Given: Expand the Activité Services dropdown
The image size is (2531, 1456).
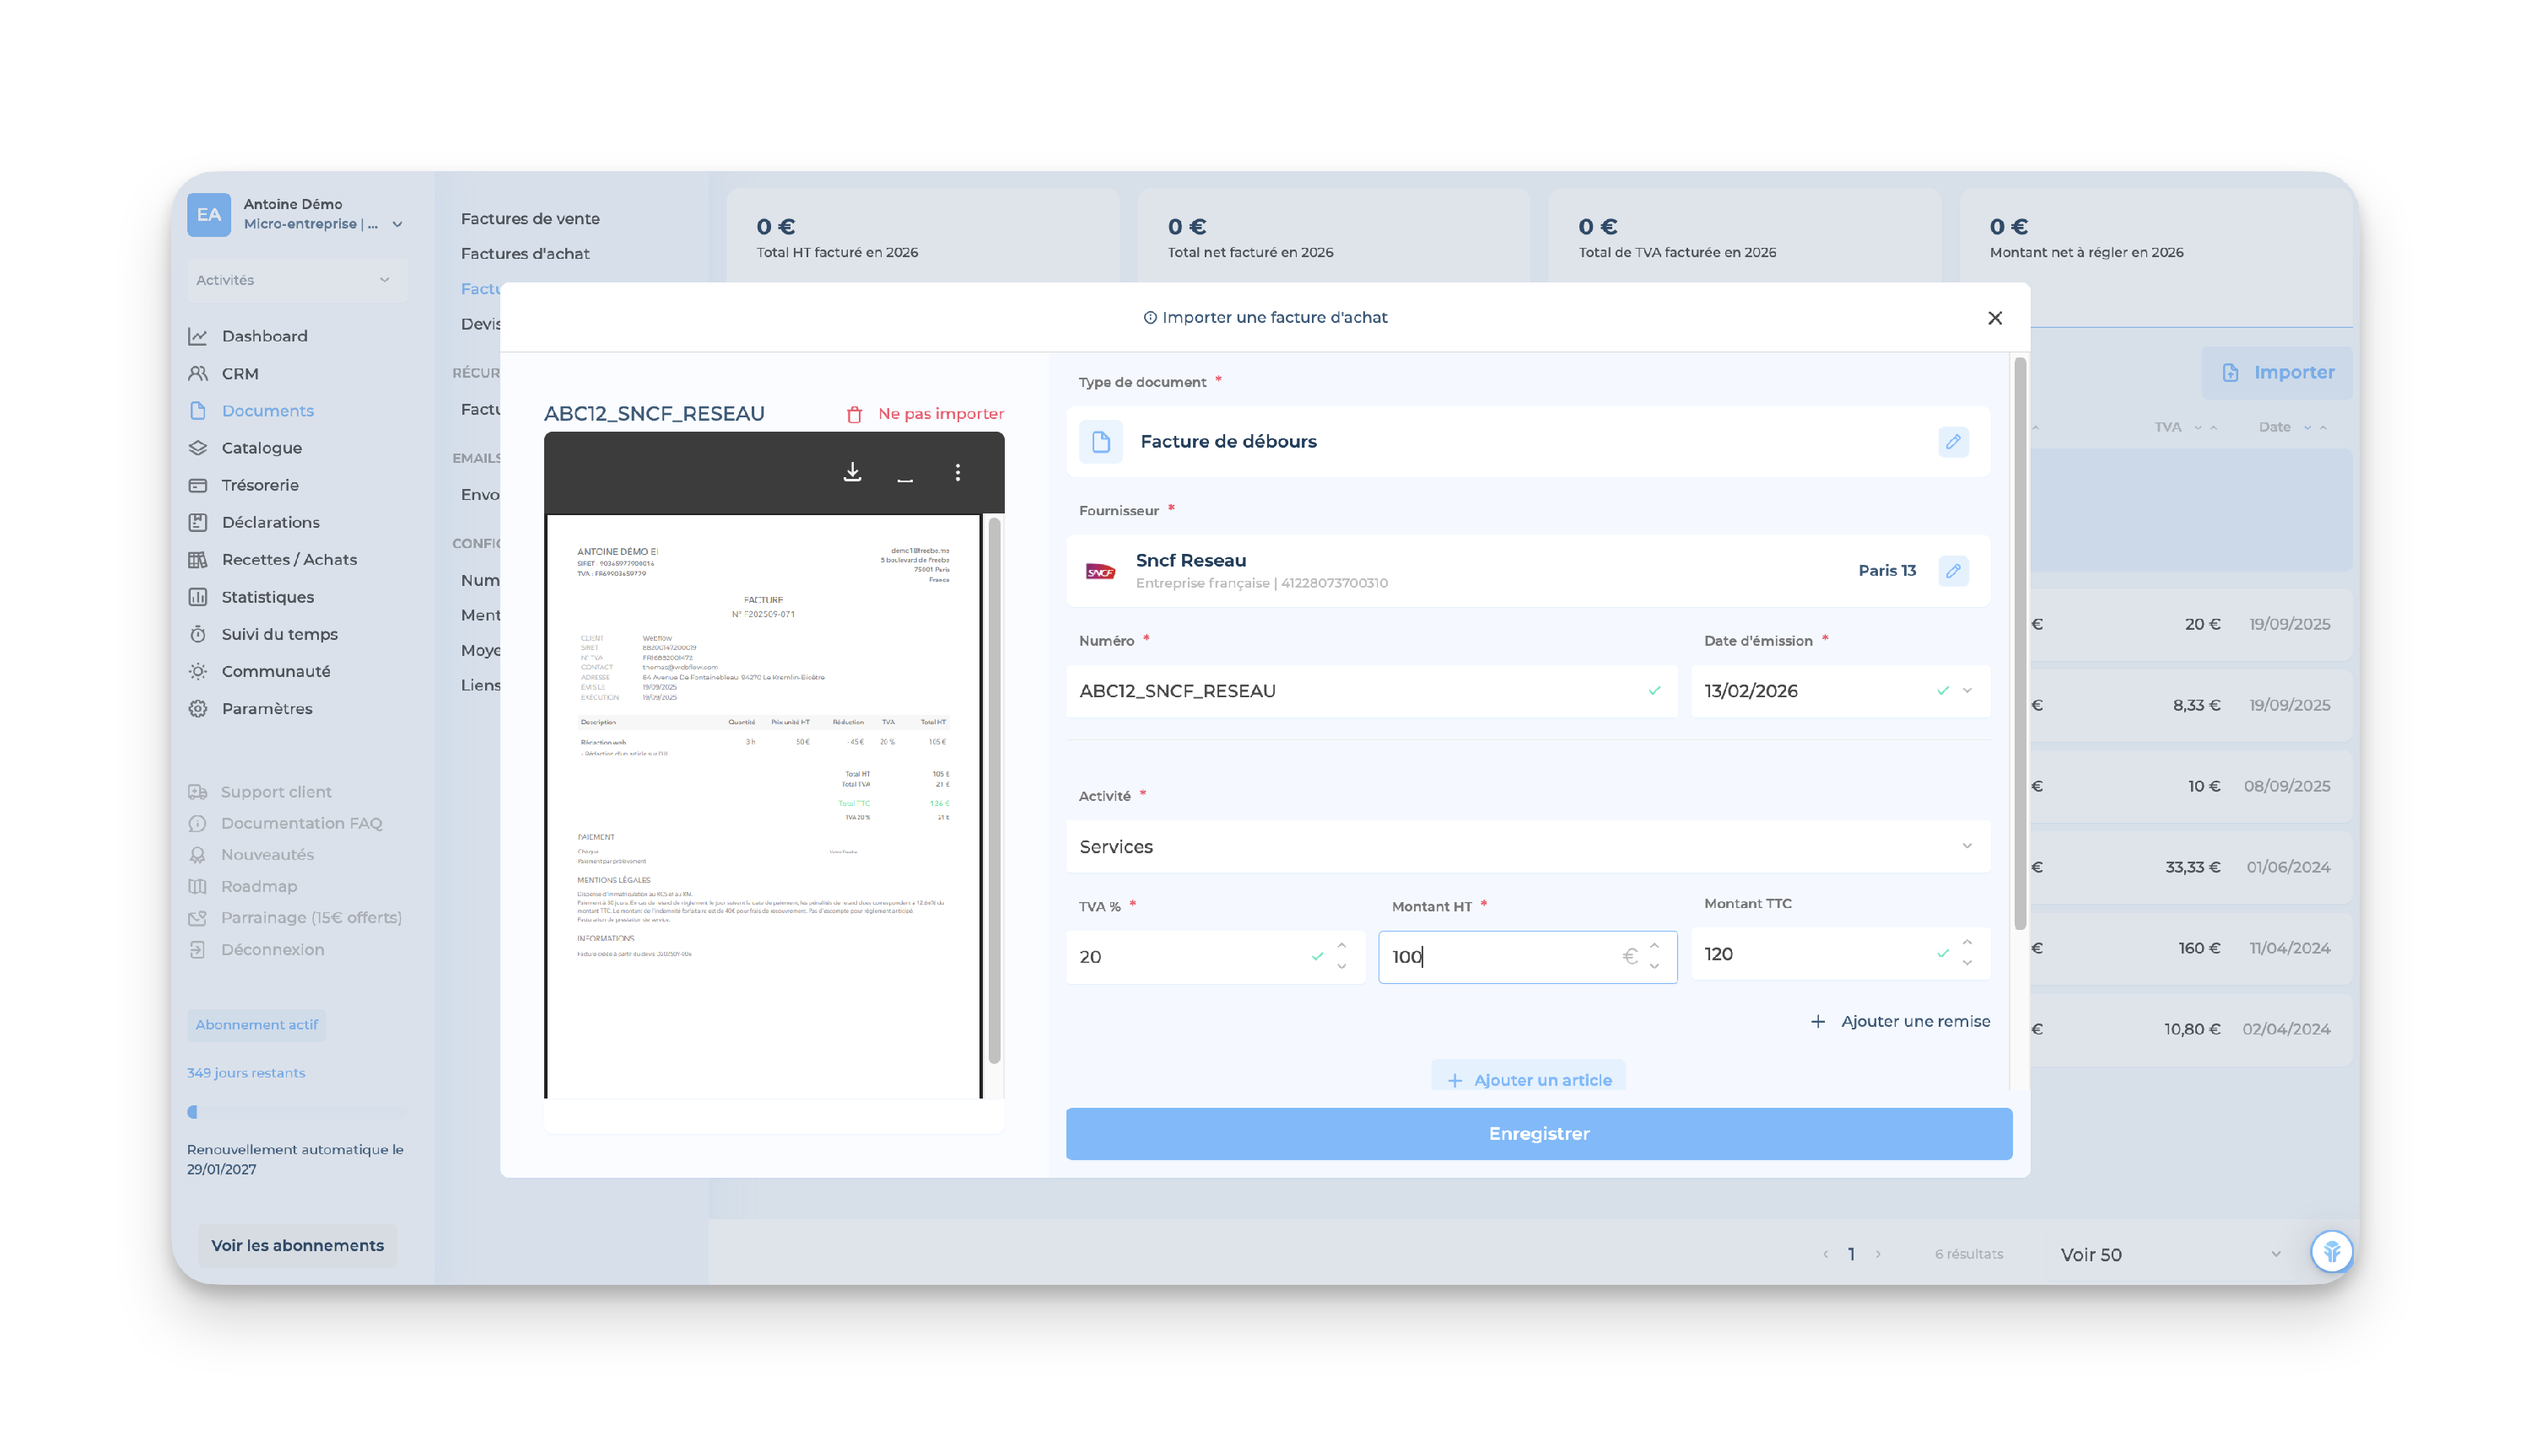Looking at the screenshot, I should (1966, 847).
